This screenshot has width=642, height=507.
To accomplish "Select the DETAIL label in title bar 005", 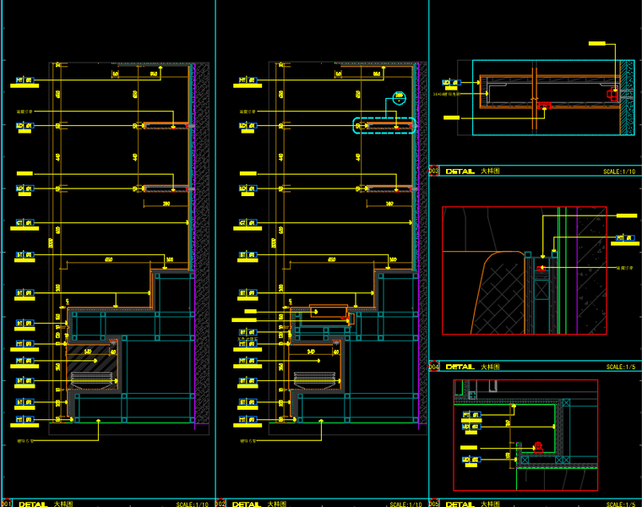I will pyautogui.click(x=460, y=504).
